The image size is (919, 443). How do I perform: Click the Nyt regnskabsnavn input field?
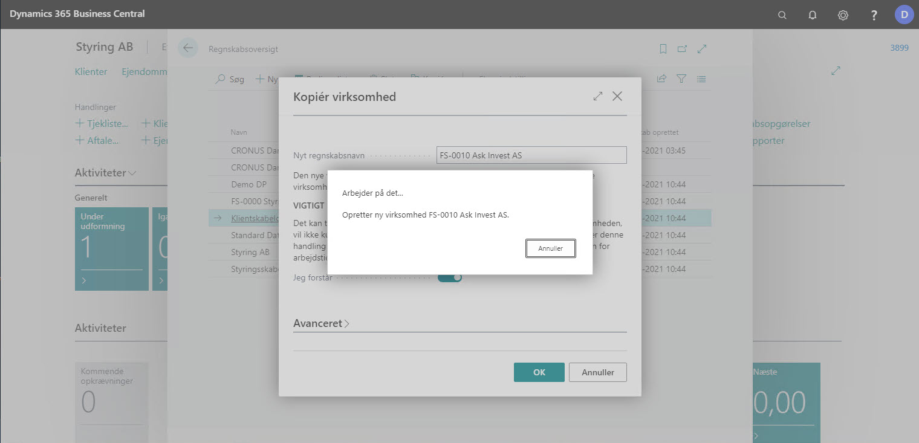click(x=531, y=155)
